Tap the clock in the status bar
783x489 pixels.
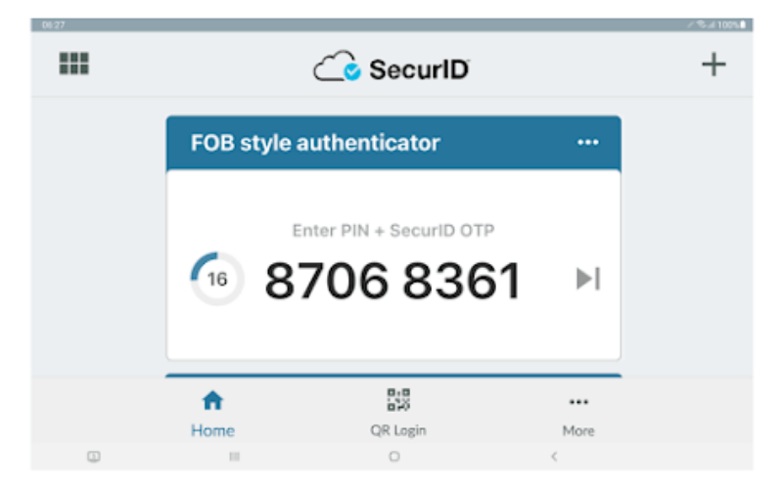click(x=54, y=25)
